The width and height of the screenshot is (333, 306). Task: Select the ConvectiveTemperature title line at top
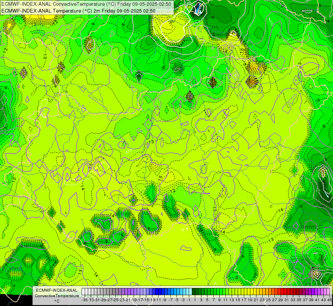coord(86,4)
